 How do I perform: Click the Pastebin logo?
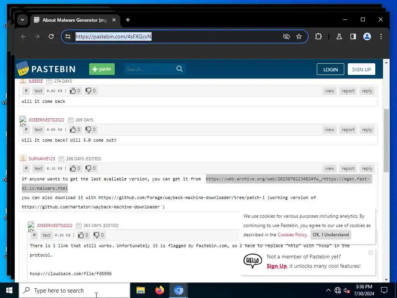(46, 68)
